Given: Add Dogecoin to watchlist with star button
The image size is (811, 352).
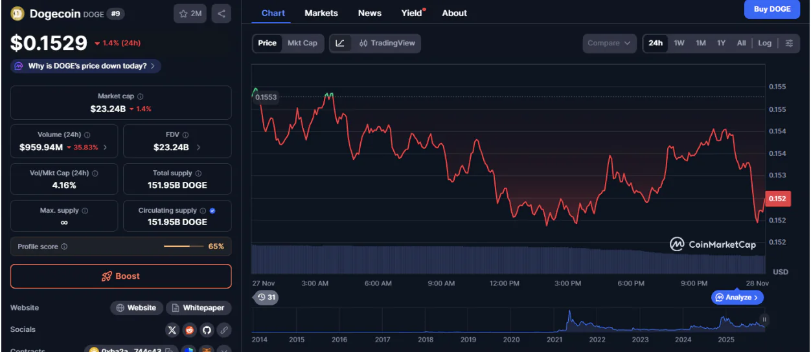Looking at the screenshot, I should point(190,13).
